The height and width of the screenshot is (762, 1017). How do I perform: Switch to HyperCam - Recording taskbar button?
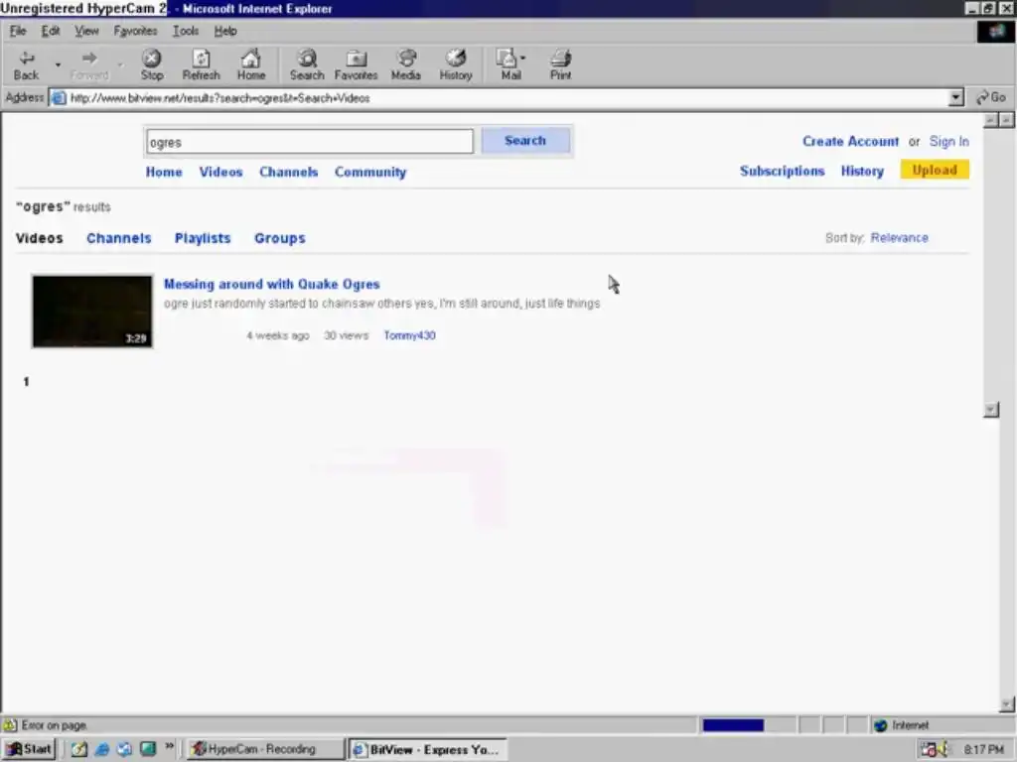pyautogui.click(x=264, y=749)
